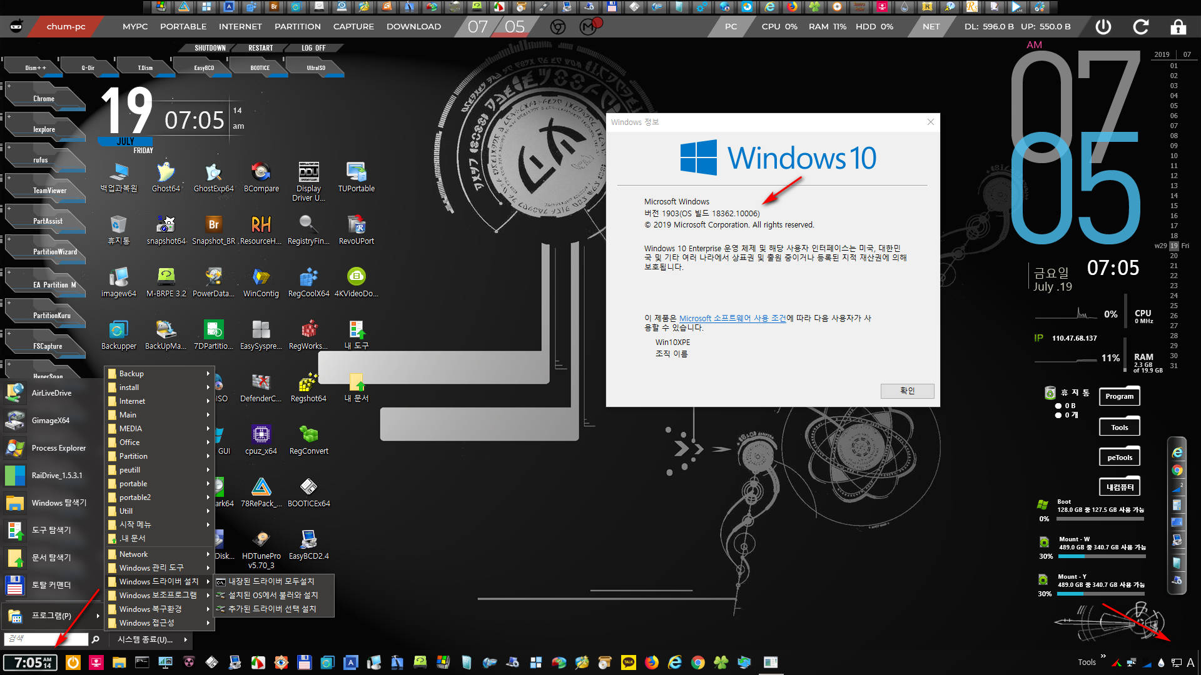Viewport: 1201px width, 675px height.
Task: Expand the Backup folder submenu
Action: pos(159,373)
